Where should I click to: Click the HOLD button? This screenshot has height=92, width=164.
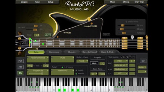click(x=106, y=35)
